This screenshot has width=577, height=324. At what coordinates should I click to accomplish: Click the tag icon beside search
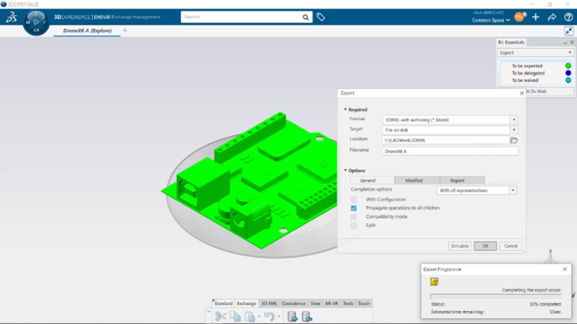(320, 17)
